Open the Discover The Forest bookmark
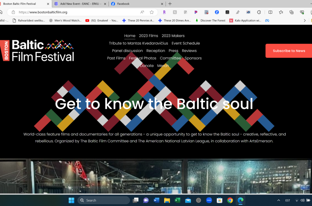The image size is (312, 206). point(213,21)
